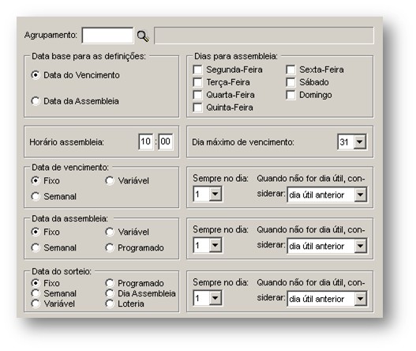Expand Sempre no dia dropdown for Data do sorteio

(208, 298)
